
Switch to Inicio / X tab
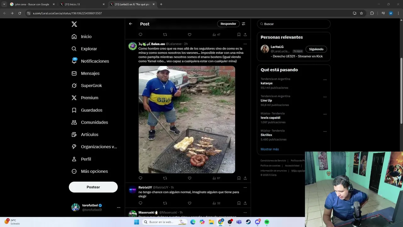82,4
